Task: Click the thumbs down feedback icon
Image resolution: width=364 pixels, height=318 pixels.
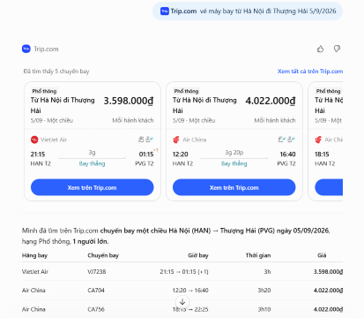Action: pos(337,49)
